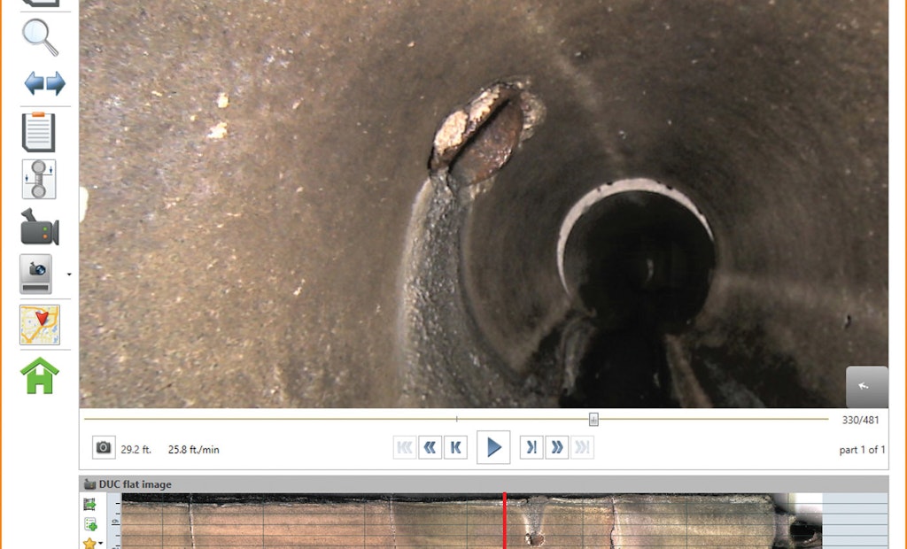The height and width of the screenshot is (549, 907).
Task: Rewind with the double-left arrow button
Action: 430,448
